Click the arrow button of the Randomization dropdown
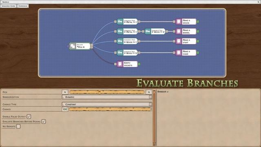Image resolution: width=261 pixels, height=147 pixels. coord(150,97)
